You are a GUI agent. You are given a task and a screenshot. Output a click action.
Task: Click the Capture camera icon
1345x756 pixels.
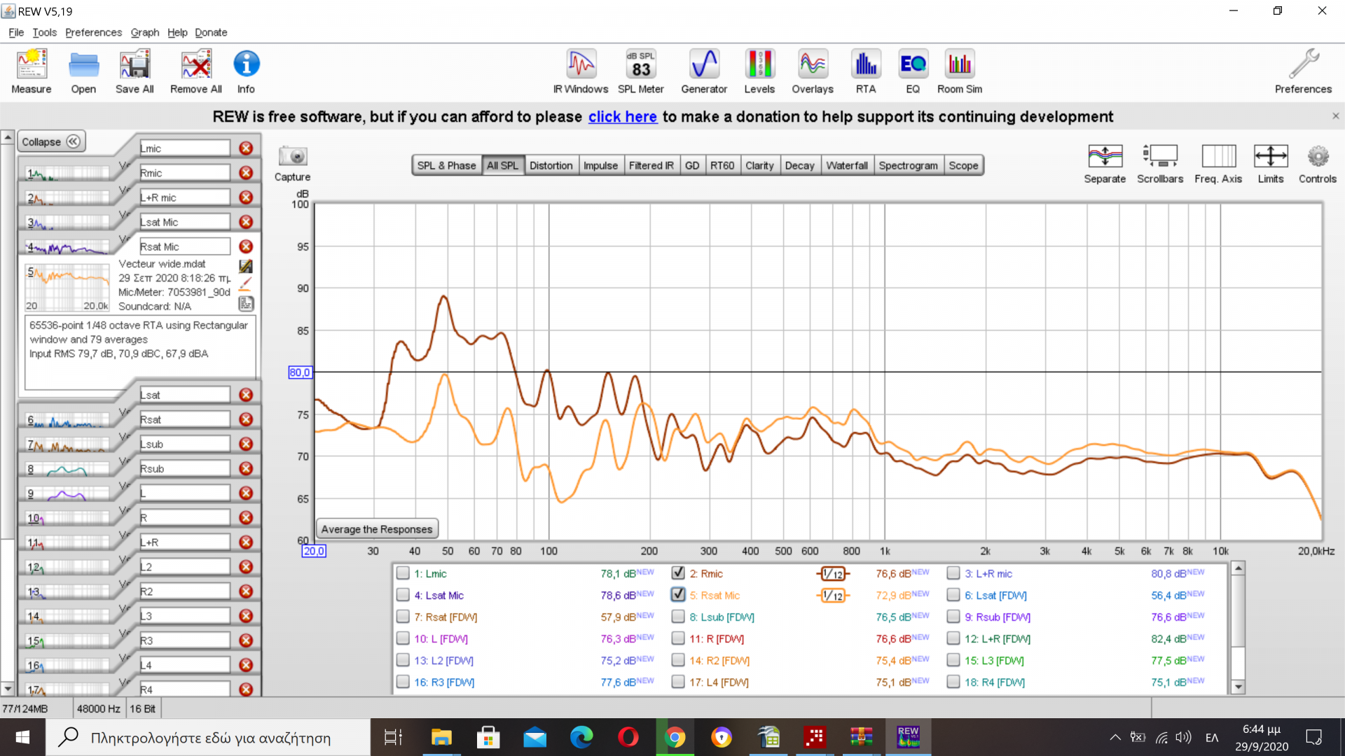(x=292, y=157)
